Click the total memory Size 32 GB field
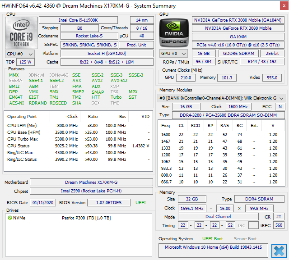 (x=192, y=199)
